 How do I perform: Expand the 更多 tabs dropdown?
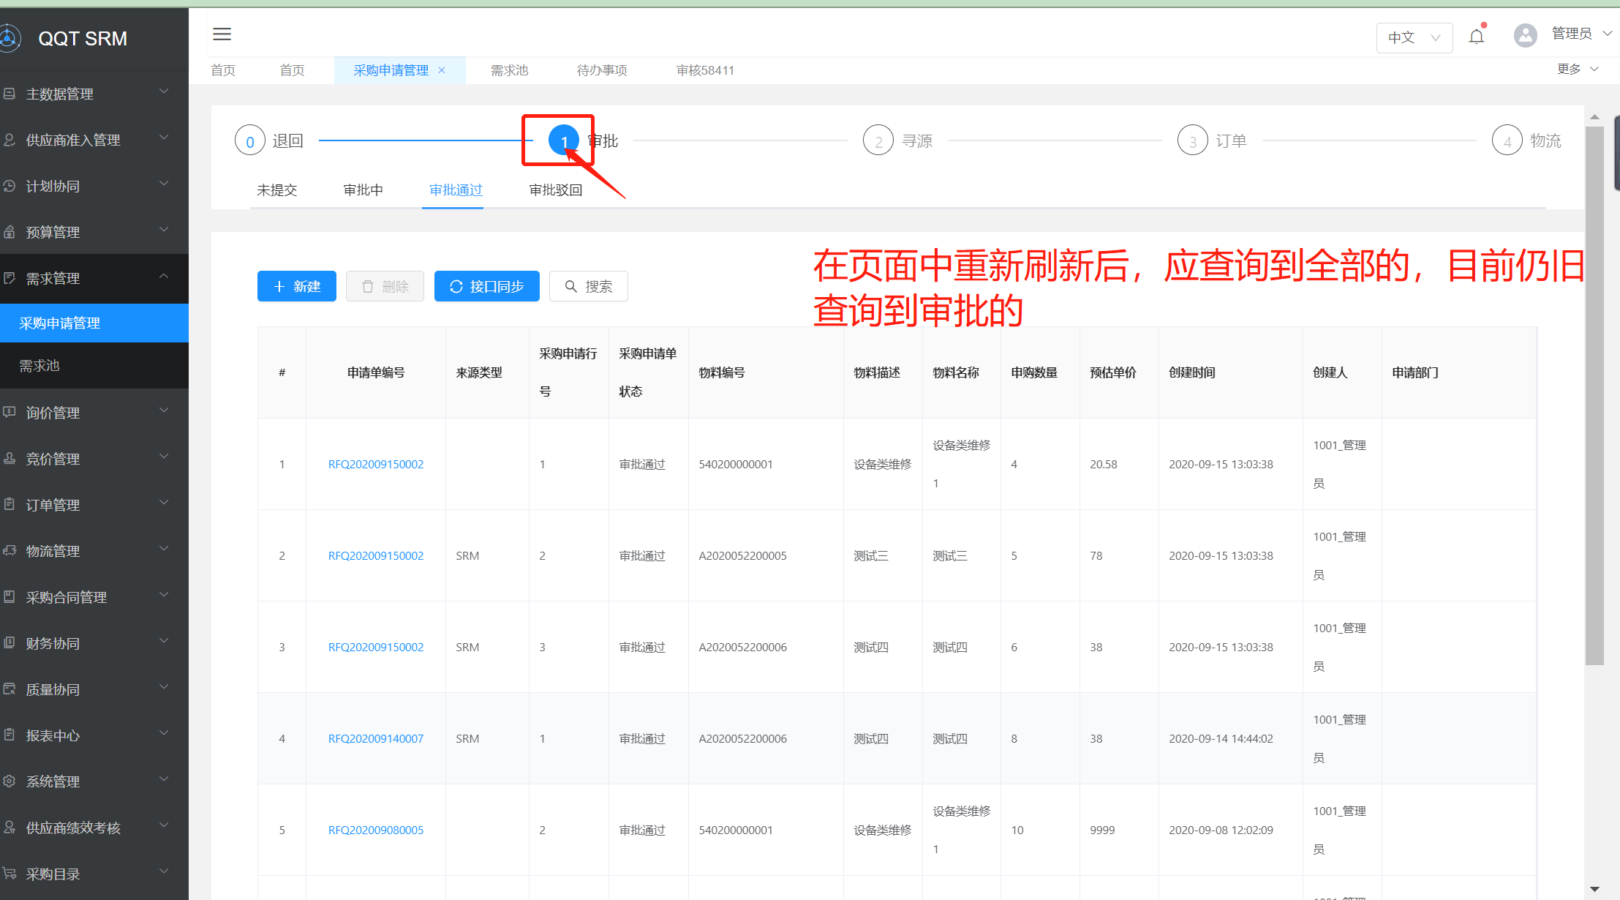pos(1578,69)
